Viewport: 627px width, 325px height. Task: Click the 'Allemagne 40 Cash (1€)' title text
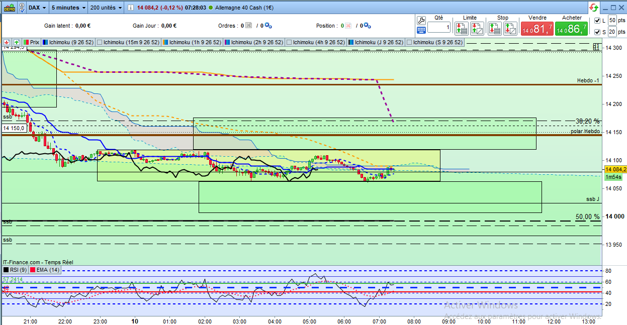[x=244, y=8]
